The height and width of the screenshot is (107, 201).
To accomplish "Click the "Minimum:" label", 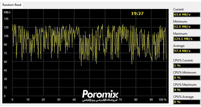I will point(180,21).
